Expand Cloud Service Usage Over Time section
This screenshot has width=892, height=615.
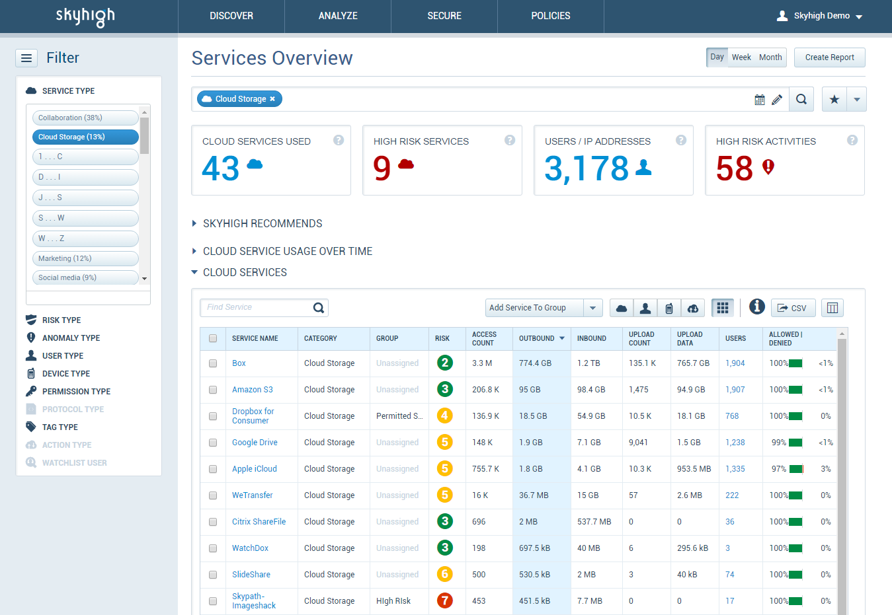[194, 251]
